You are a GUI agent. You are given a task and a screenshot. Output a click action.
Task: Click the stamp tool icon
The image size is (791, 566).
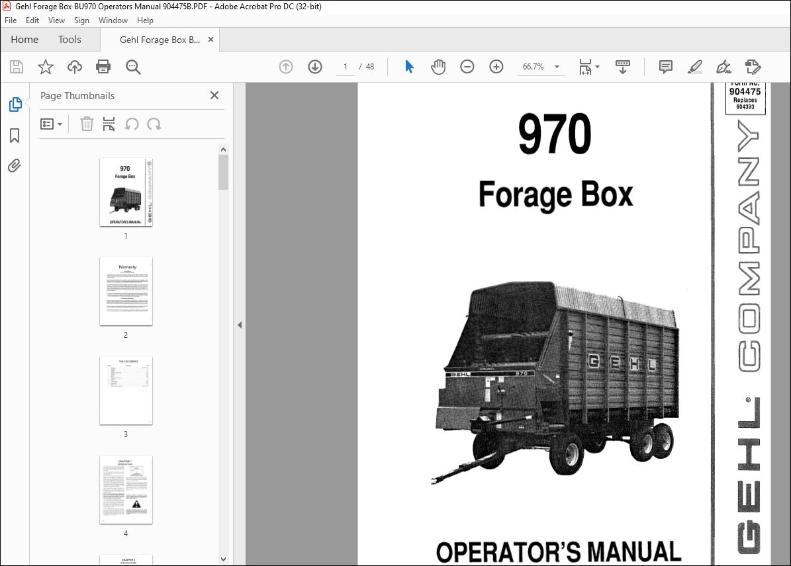[x=753, y=67]
